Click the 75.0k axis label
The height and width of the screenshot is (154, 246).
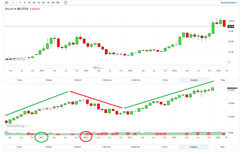231,31
